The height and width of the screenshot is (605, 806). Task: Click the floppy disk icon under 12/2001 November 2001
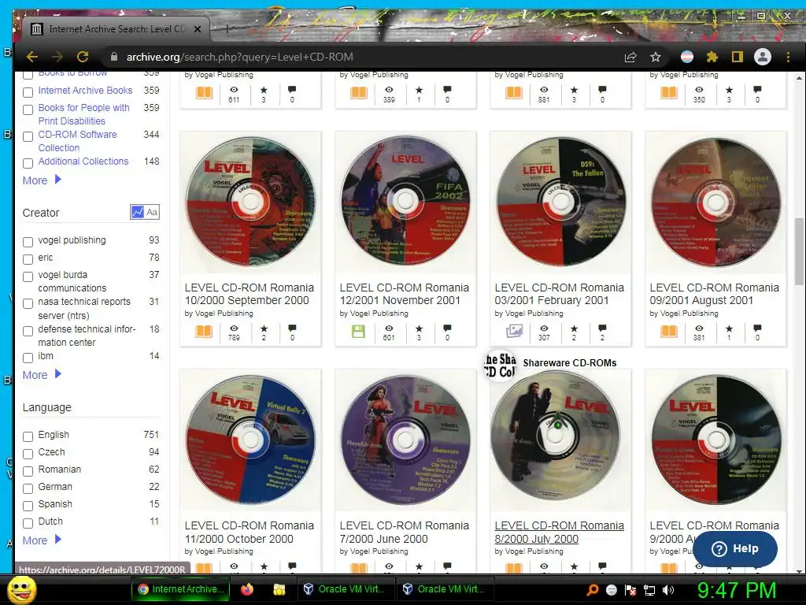pyautogui.click(x=358, y=332)
